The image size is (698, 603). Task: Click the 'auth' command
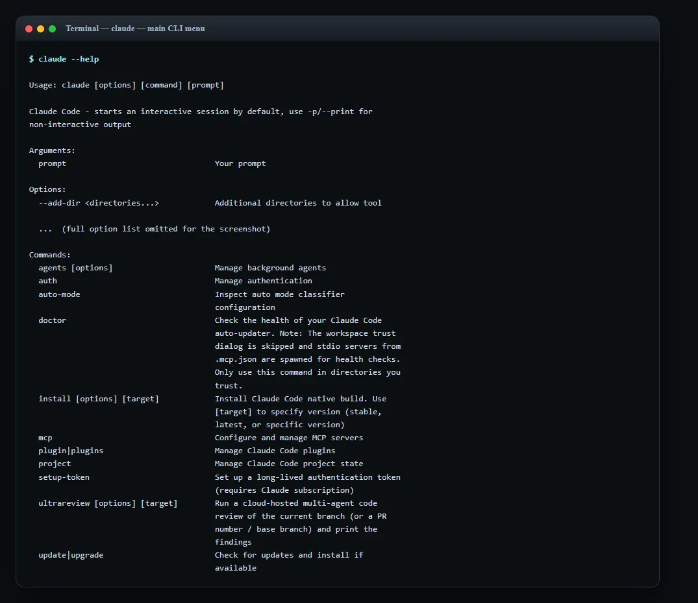click(47, 281)
